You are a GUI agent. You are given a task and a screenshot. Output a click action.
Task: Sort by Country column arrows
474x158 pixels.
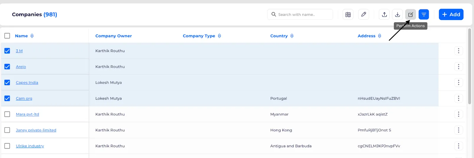point(292,36)
